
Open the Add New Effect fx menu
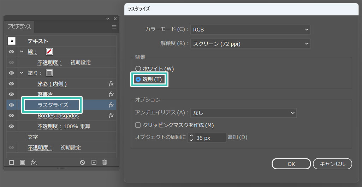click(34, 162)
